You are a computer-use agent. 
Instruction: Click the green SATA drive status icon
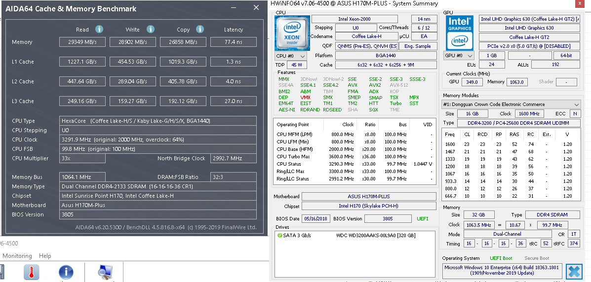coord(280,235)
